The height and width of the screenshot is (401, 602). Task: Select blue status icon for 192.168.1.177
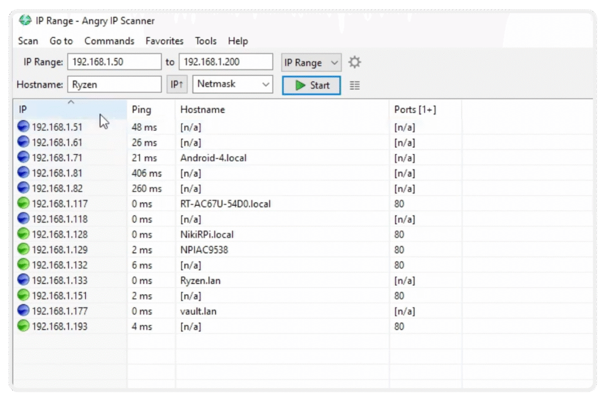point(24,311)
